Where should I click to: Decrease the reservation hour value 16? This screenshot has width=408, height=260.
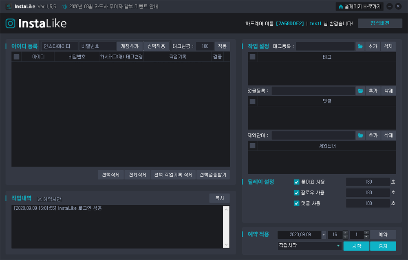345,237
